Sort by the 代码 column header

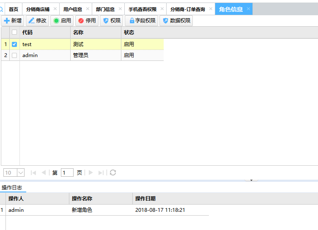pos(44,32)
